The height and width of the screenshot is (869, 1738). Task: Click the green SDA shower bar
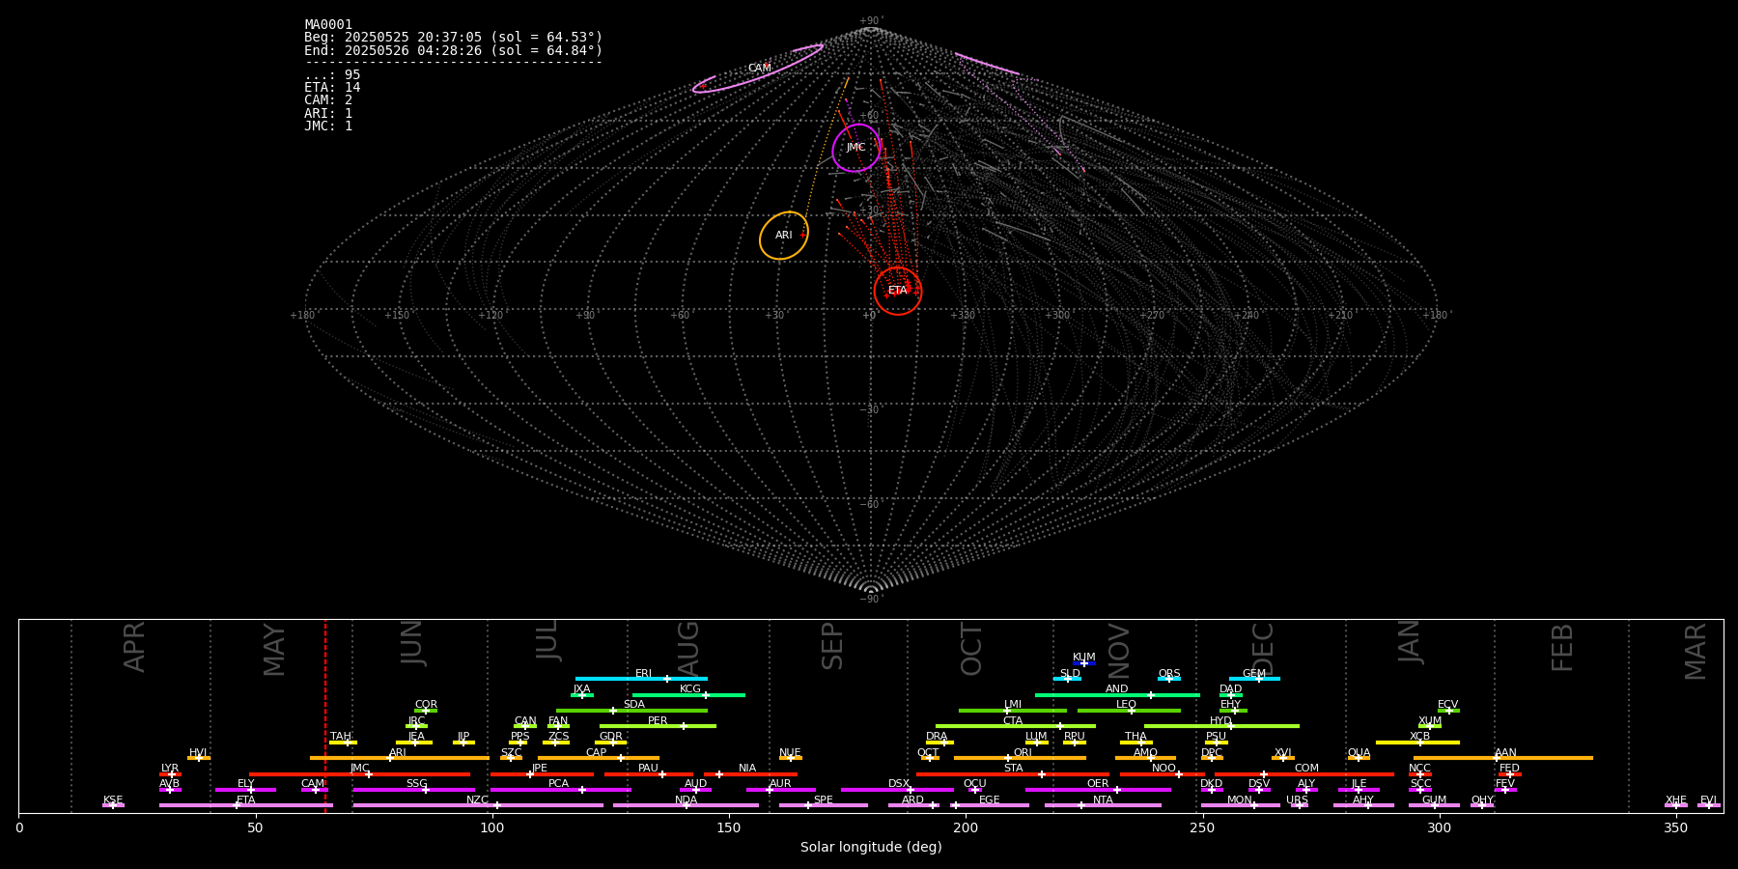coord(631,710)
